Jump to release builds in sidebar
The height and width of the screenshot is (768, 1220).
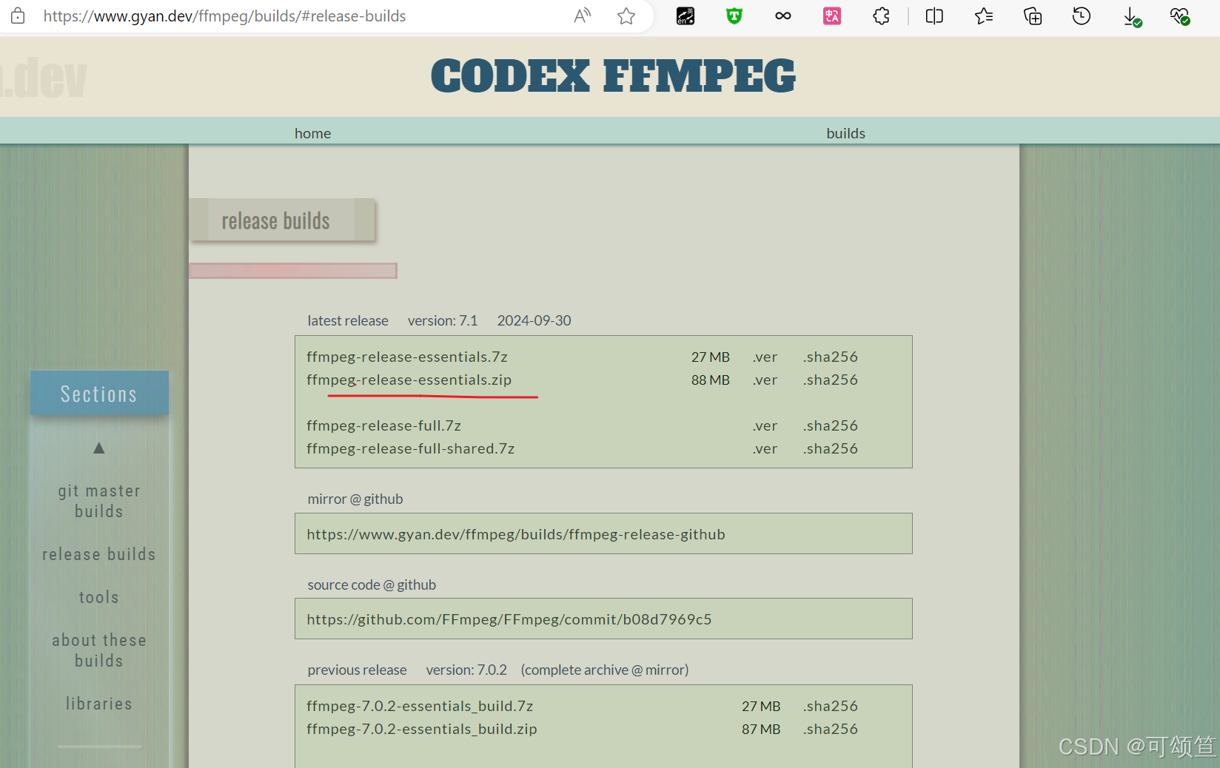coord(99,554)
